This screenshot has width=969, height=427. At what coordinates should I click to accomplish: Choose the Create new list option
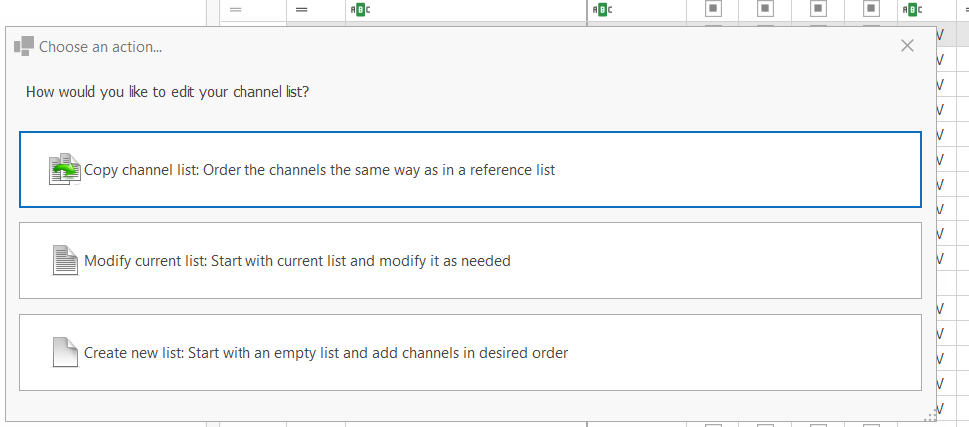click(470, 353)
